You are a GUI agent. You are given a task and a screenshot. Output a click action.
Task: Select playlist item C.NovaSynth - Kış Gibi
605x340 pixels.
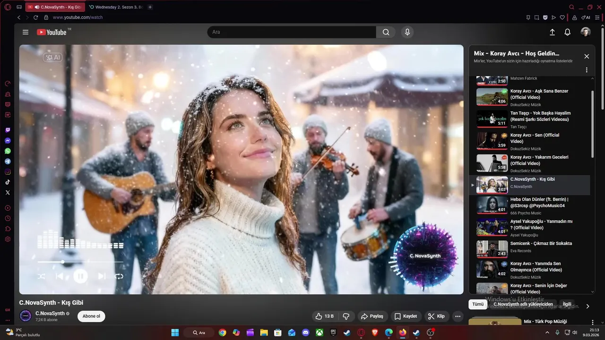coord(529,185)
